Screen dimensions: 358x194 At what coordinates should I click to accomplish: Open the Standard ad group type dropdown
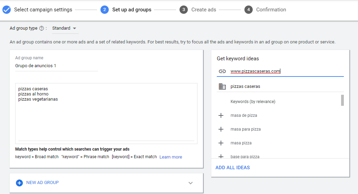click(65, 28)
